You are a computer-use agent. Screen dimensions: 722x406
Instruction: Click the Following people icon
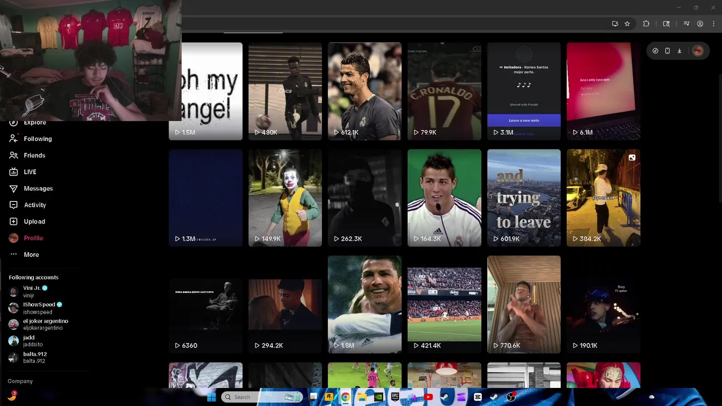point(14,139)
